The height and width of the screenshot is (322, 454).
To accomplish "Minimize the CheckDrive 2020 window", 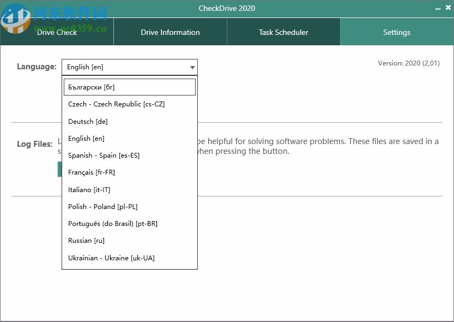I will point(438,8).
